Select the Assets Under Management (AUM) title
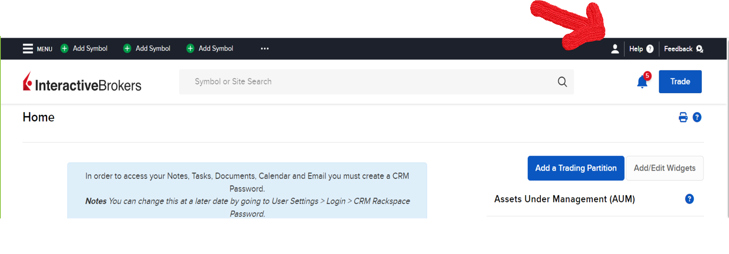The image size is (729, 254). pyautogui.click(x=564, y=199)
